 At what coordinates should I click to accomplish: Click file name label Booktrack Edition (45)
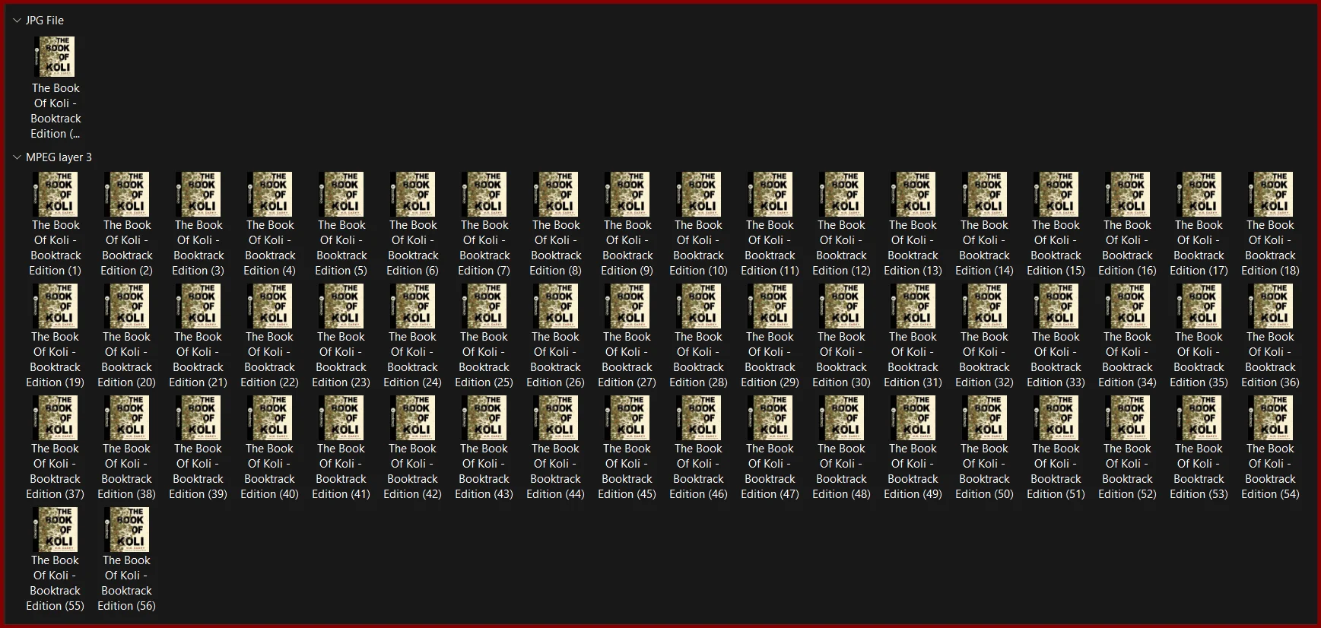coord(627,471)
